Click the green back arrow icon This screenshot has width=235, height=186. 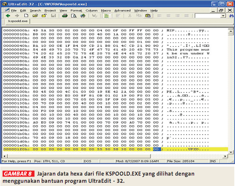(8, 15)
